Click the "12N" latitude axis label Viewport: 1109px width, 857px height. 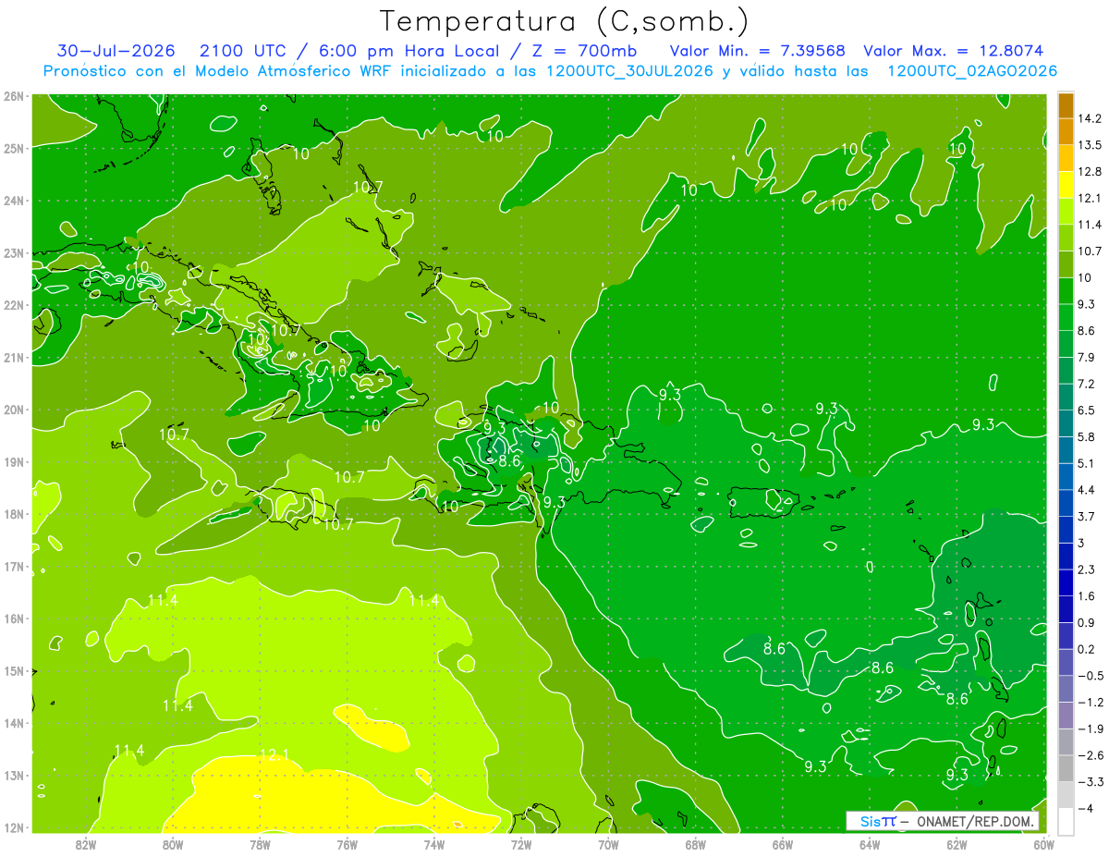pyautogui.click(x=13, y=827)
